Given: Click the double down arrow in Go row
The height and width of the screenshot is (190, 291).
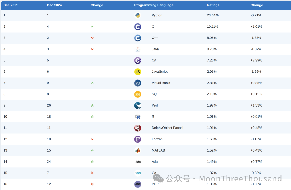Looking at the screenshot, I should (x=92, y=173).
